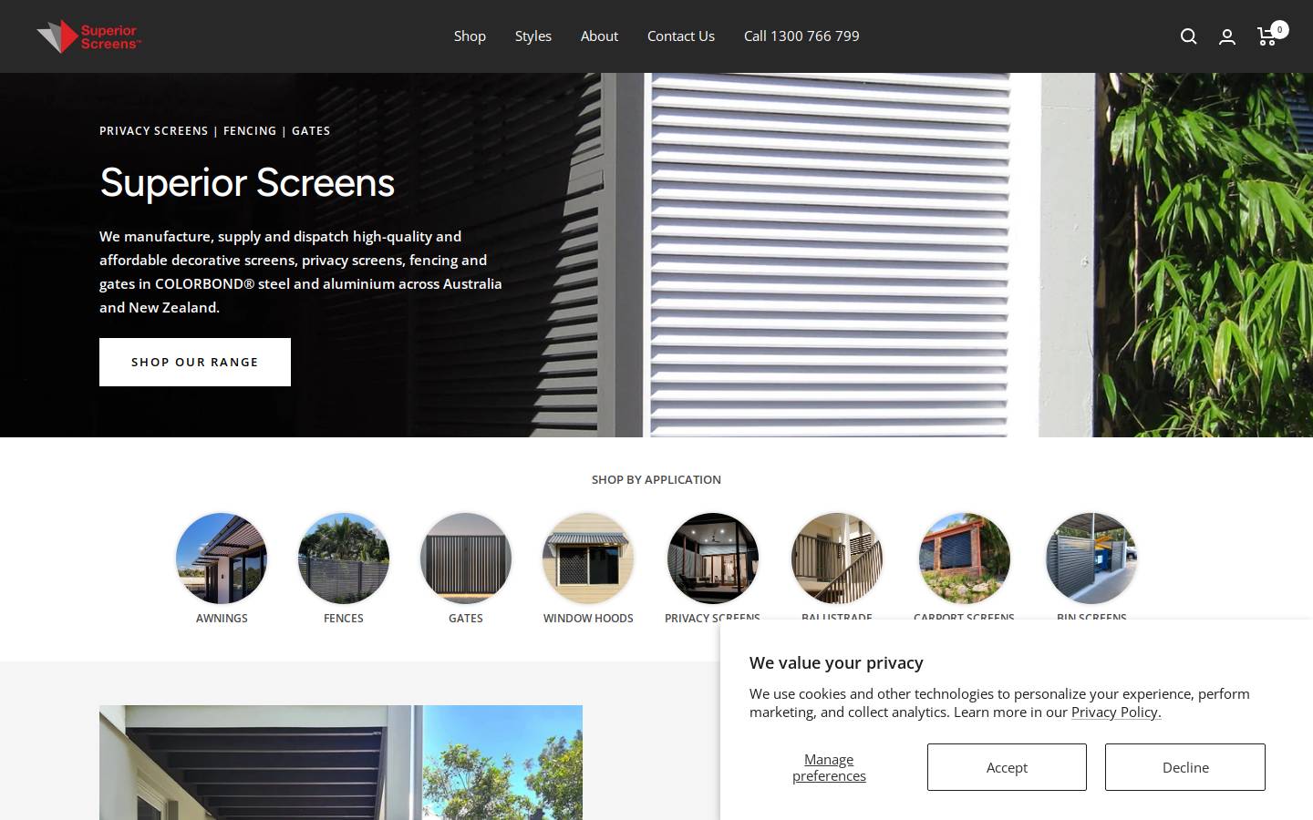Select the Privacy Screens circular thumbnail
Viewport: 1313px width, 820px height.
click(713, 559)
